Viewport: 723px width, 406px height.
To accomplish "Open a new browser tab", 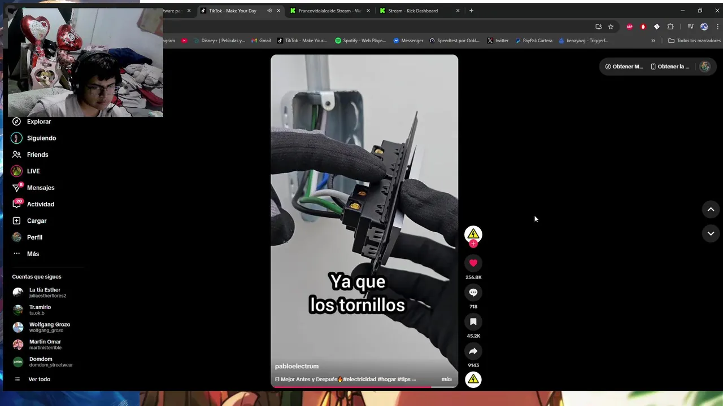I will click(x=472, y=11).
